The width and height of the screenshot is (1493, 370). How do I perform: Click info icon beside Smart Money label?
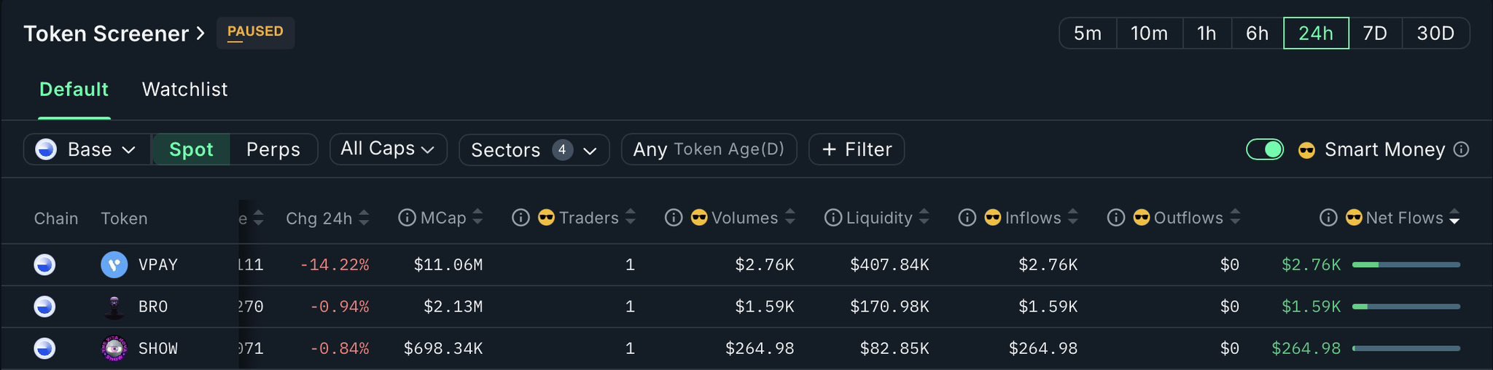[x=1461, y=149]
